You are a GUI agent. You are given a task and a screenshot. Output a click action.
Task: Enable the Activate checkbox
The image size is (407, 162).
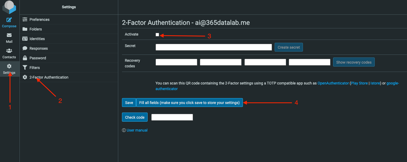tap(157, 35)
